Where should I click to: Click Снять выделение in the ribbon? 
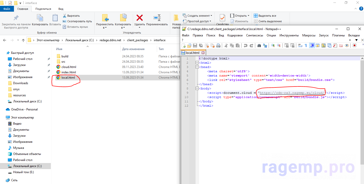click(268, 21)
